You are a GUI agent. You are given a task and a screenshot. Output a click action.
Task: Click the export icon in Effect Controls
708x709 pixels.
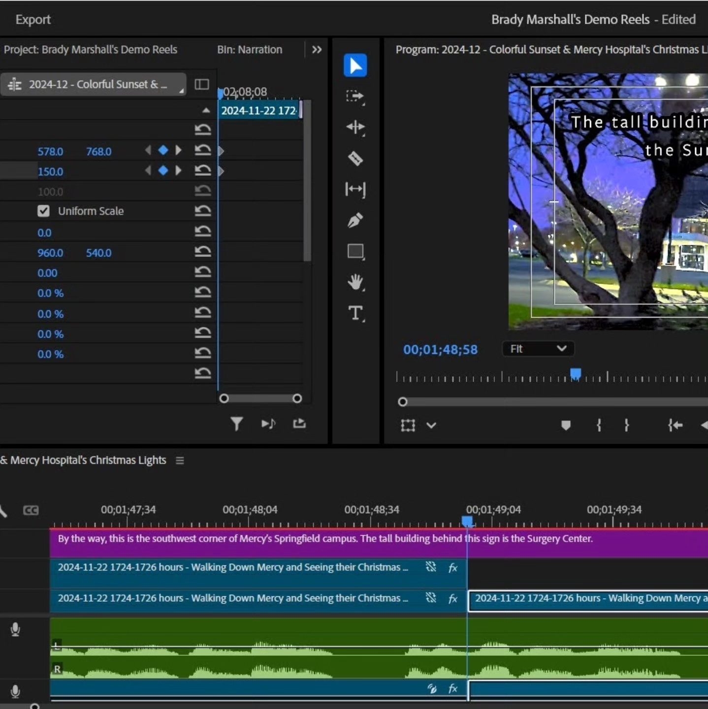[x=299, y=423]
